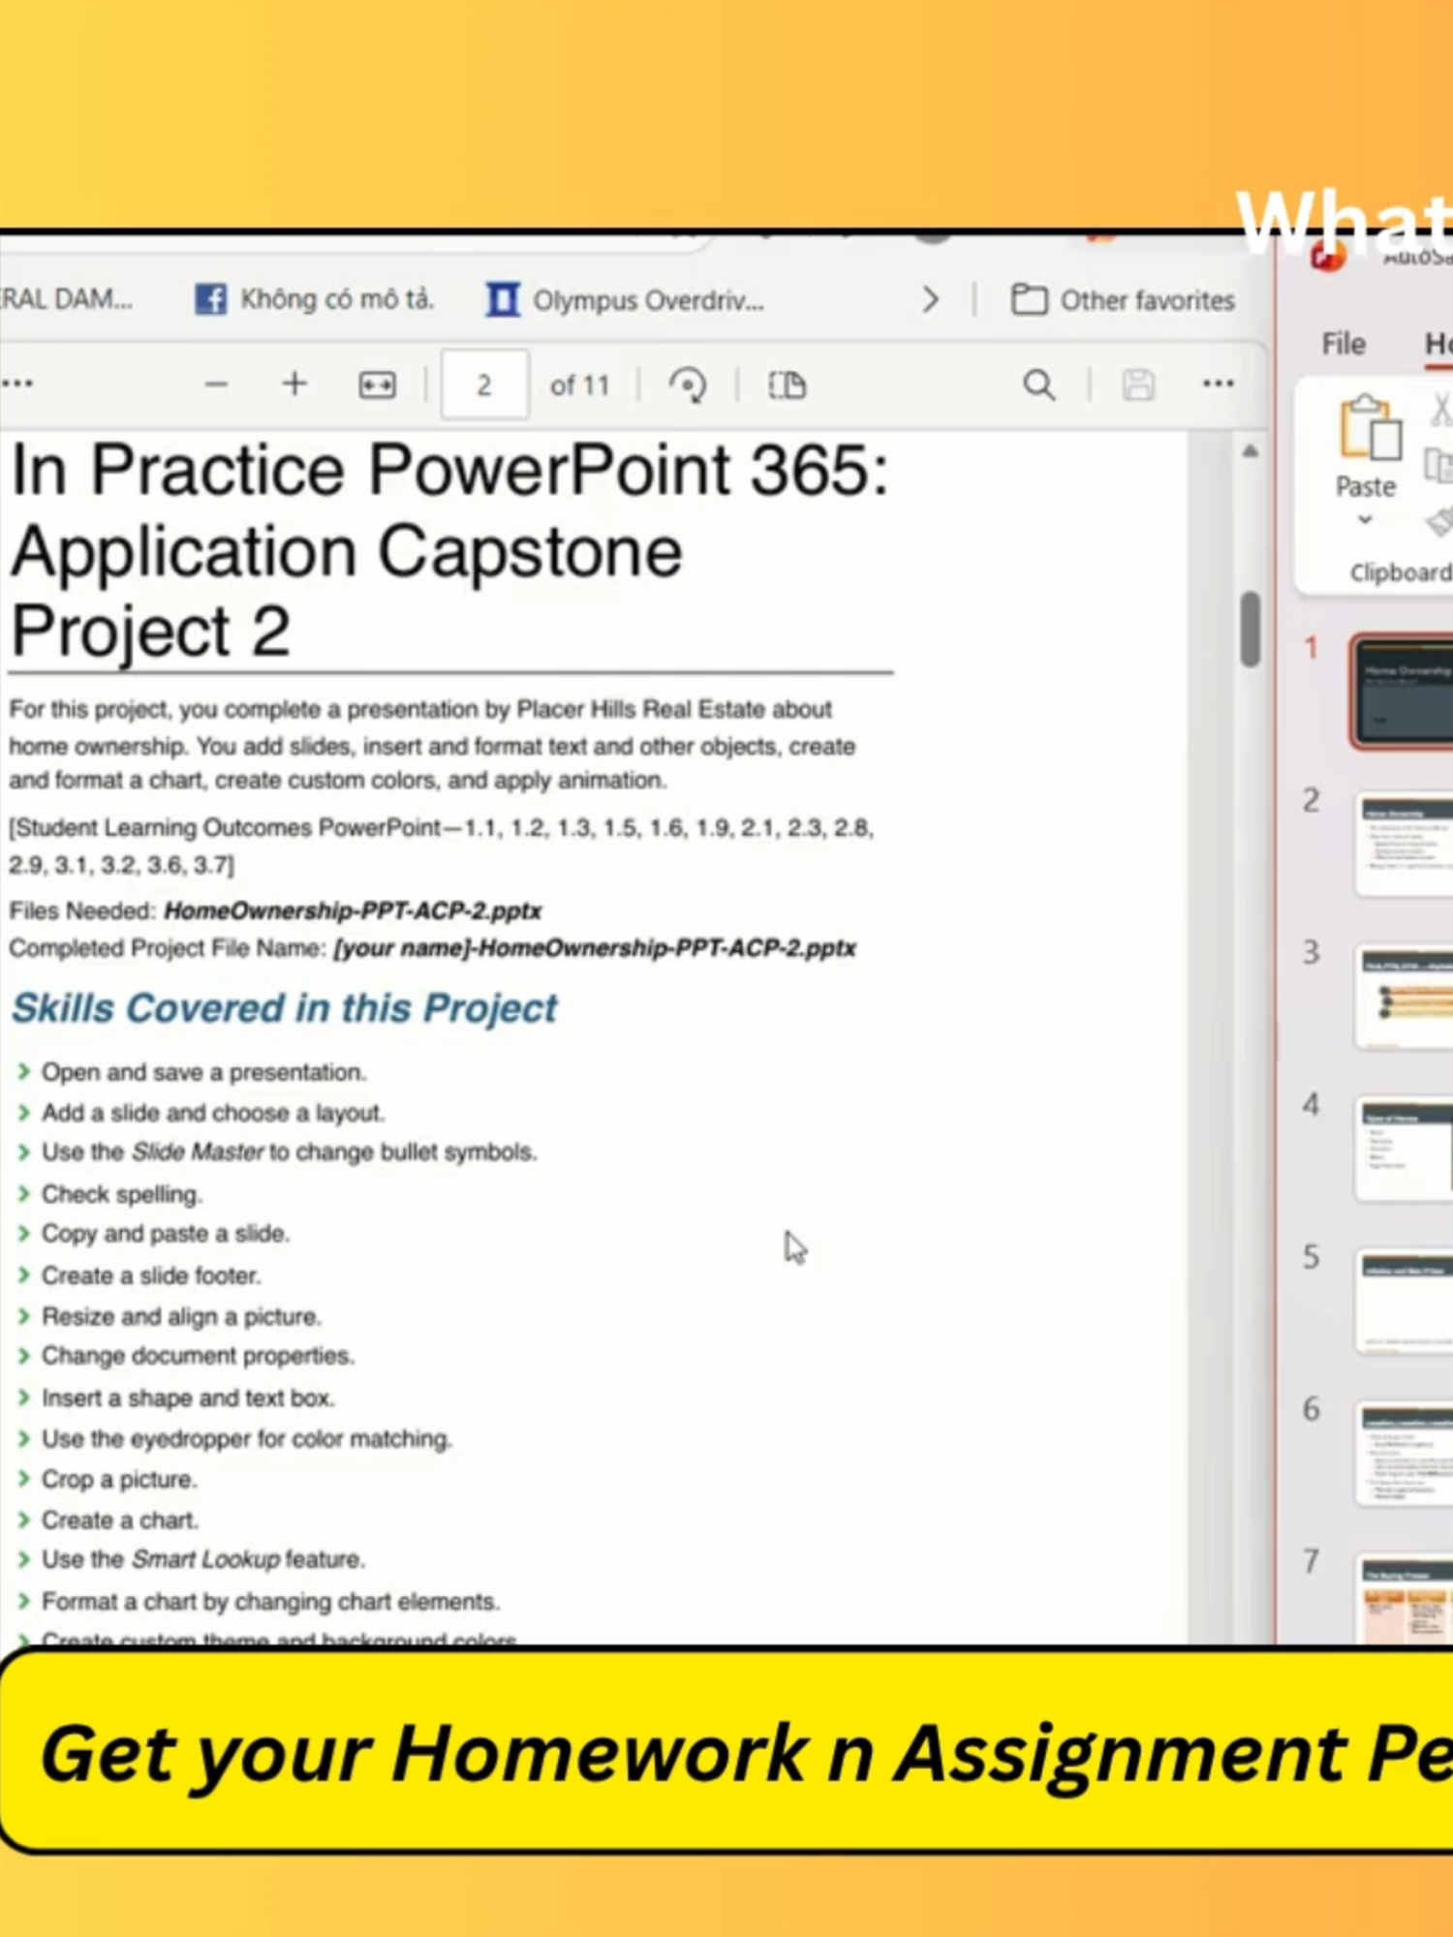This screenshot has height=1937, width=1453.
Task: Expand more favorites with the chevron arrow
Action: point(931,300)
